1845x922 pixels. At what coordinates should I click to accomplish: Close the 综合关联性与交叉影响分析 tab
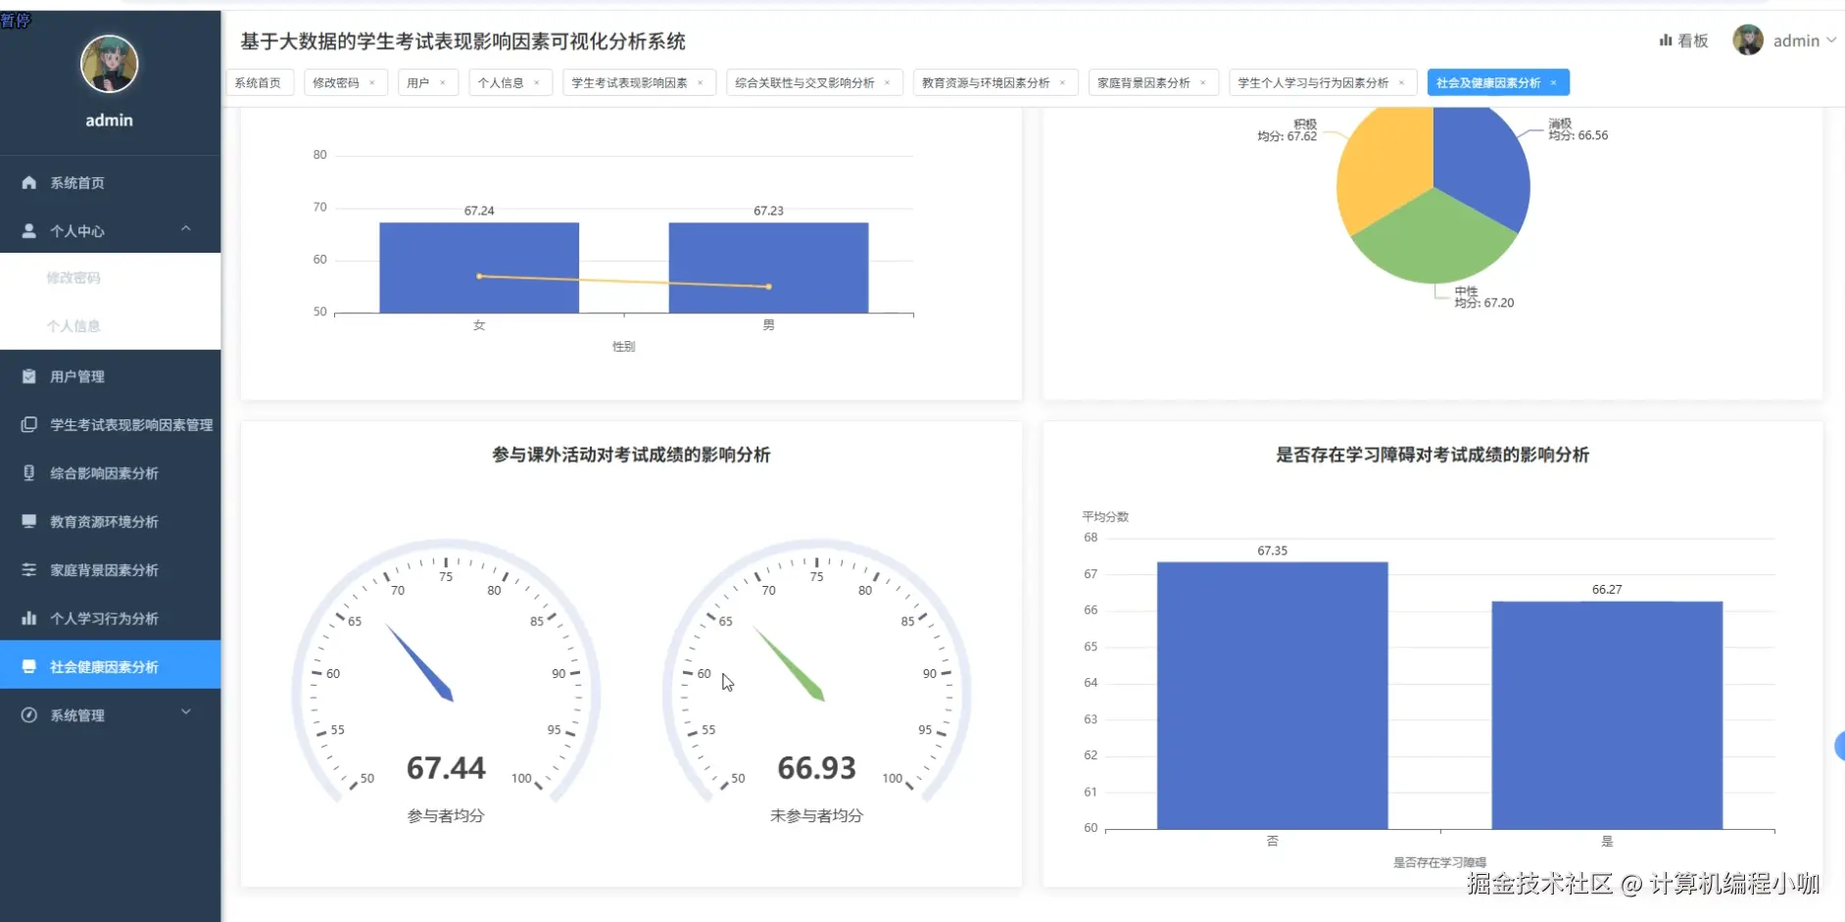click(889, 82)
